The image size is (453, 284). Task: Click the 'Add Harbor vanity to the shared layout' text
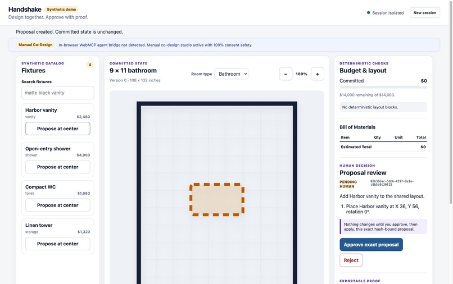[x=382, y=196]
